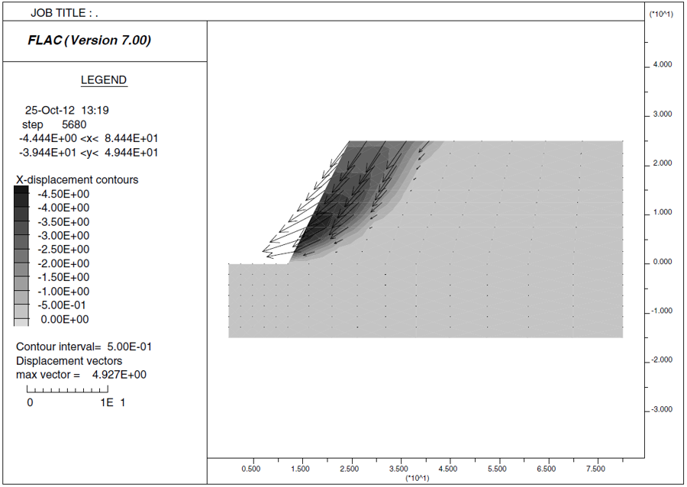Viewport: 687px width, 487px height.
Task: Select the FLAC (Version 7.00) title
Action: [89, 40]
